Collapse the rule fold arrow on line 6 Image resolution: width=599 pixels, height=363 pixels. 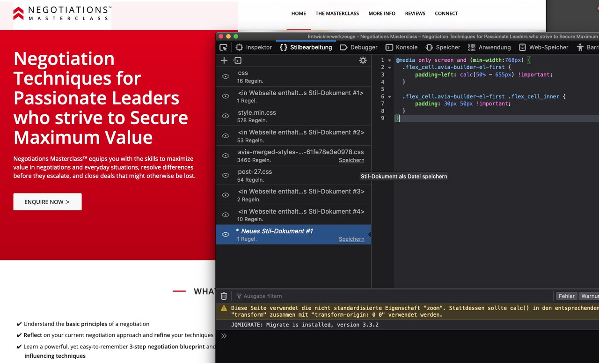click(x=389, y=96)
